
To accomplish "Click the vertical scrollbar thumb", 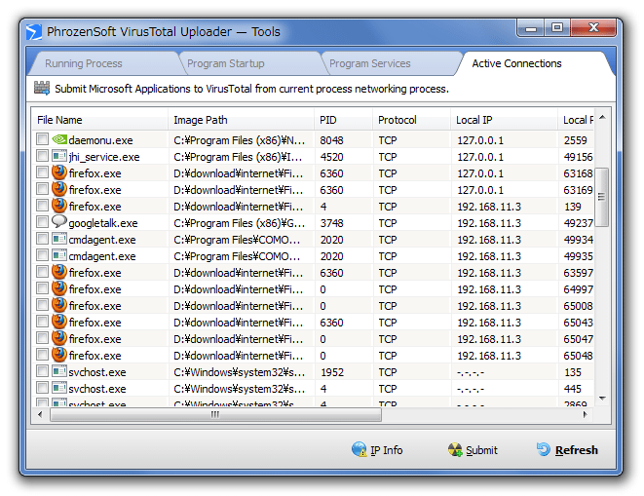I will (x=602, y=197).
